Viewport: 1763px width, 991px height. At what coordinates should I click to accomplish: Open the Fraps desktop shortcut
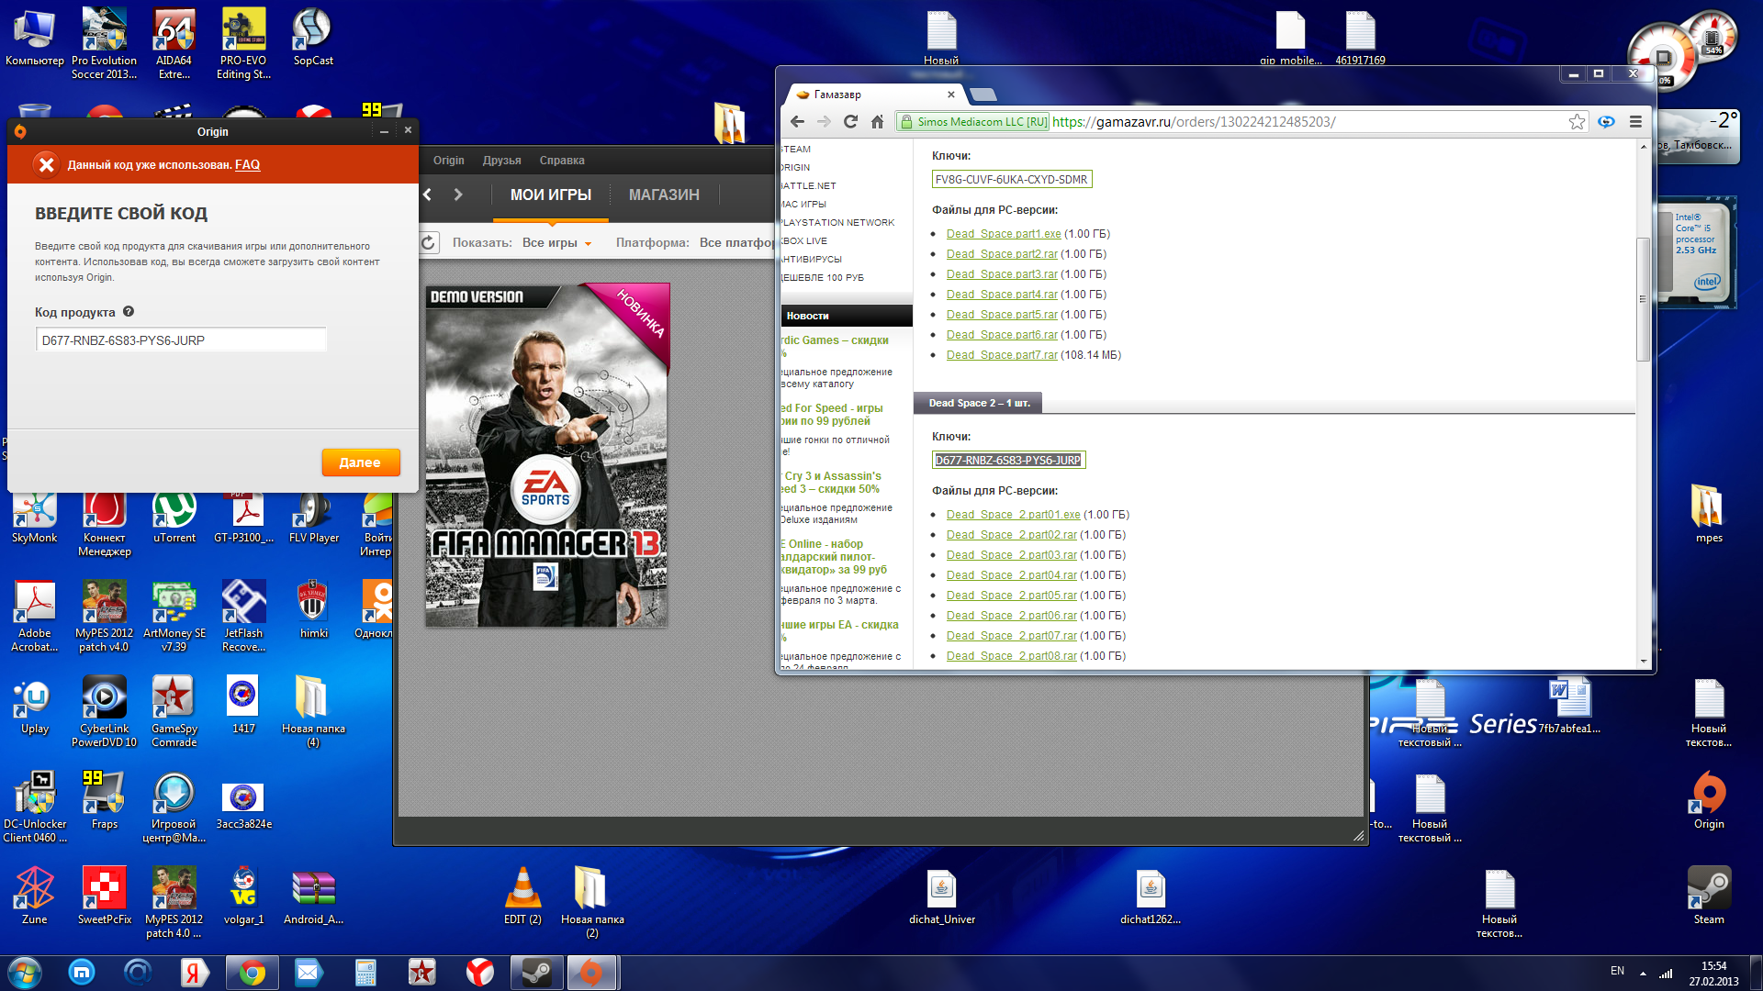click(x=104, y=799)
